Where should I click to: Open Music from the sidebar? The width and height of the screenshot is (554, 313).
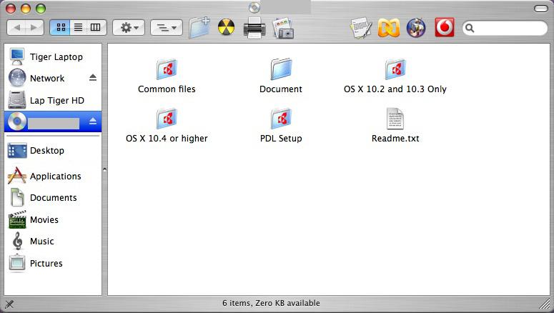53,242
